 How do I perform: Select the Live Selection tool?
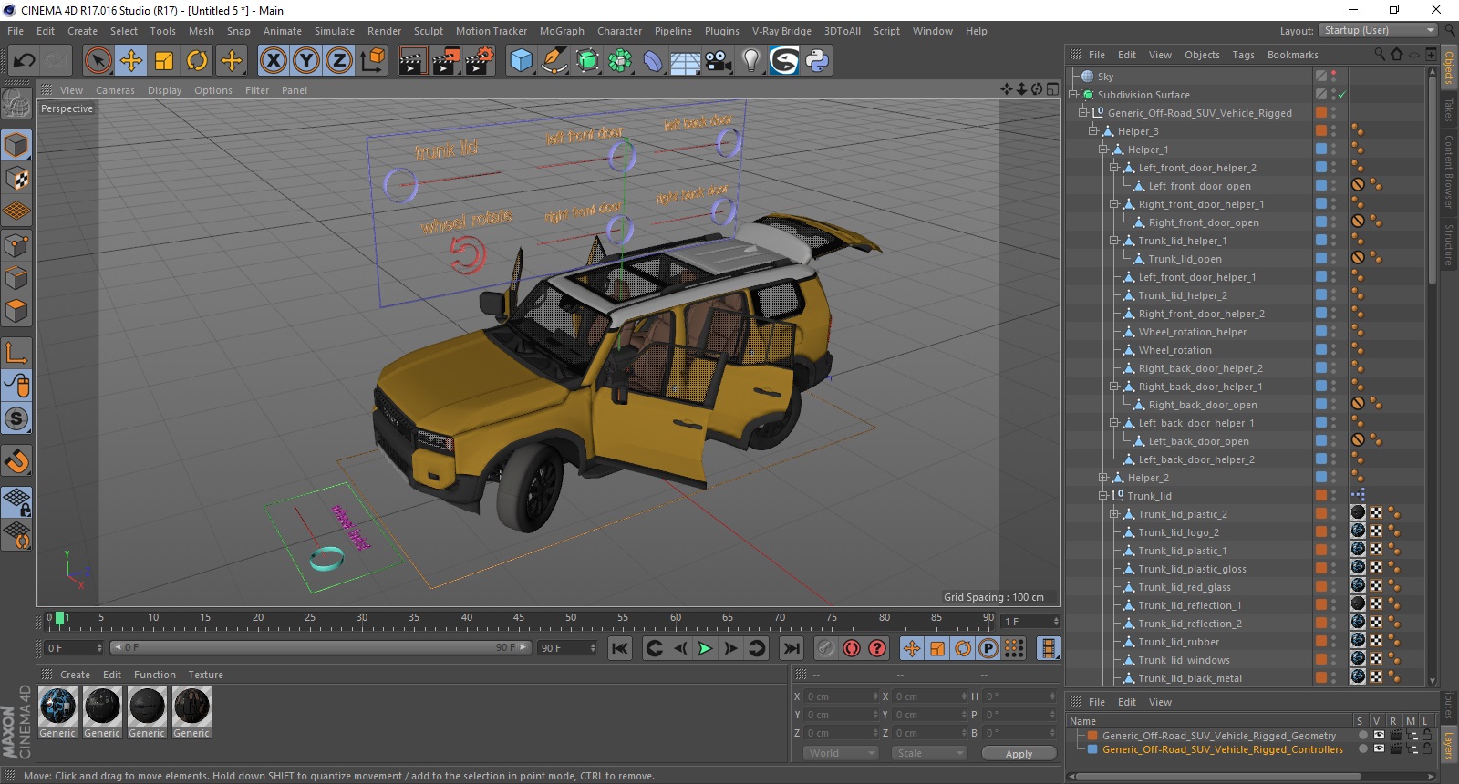(98, 61)
